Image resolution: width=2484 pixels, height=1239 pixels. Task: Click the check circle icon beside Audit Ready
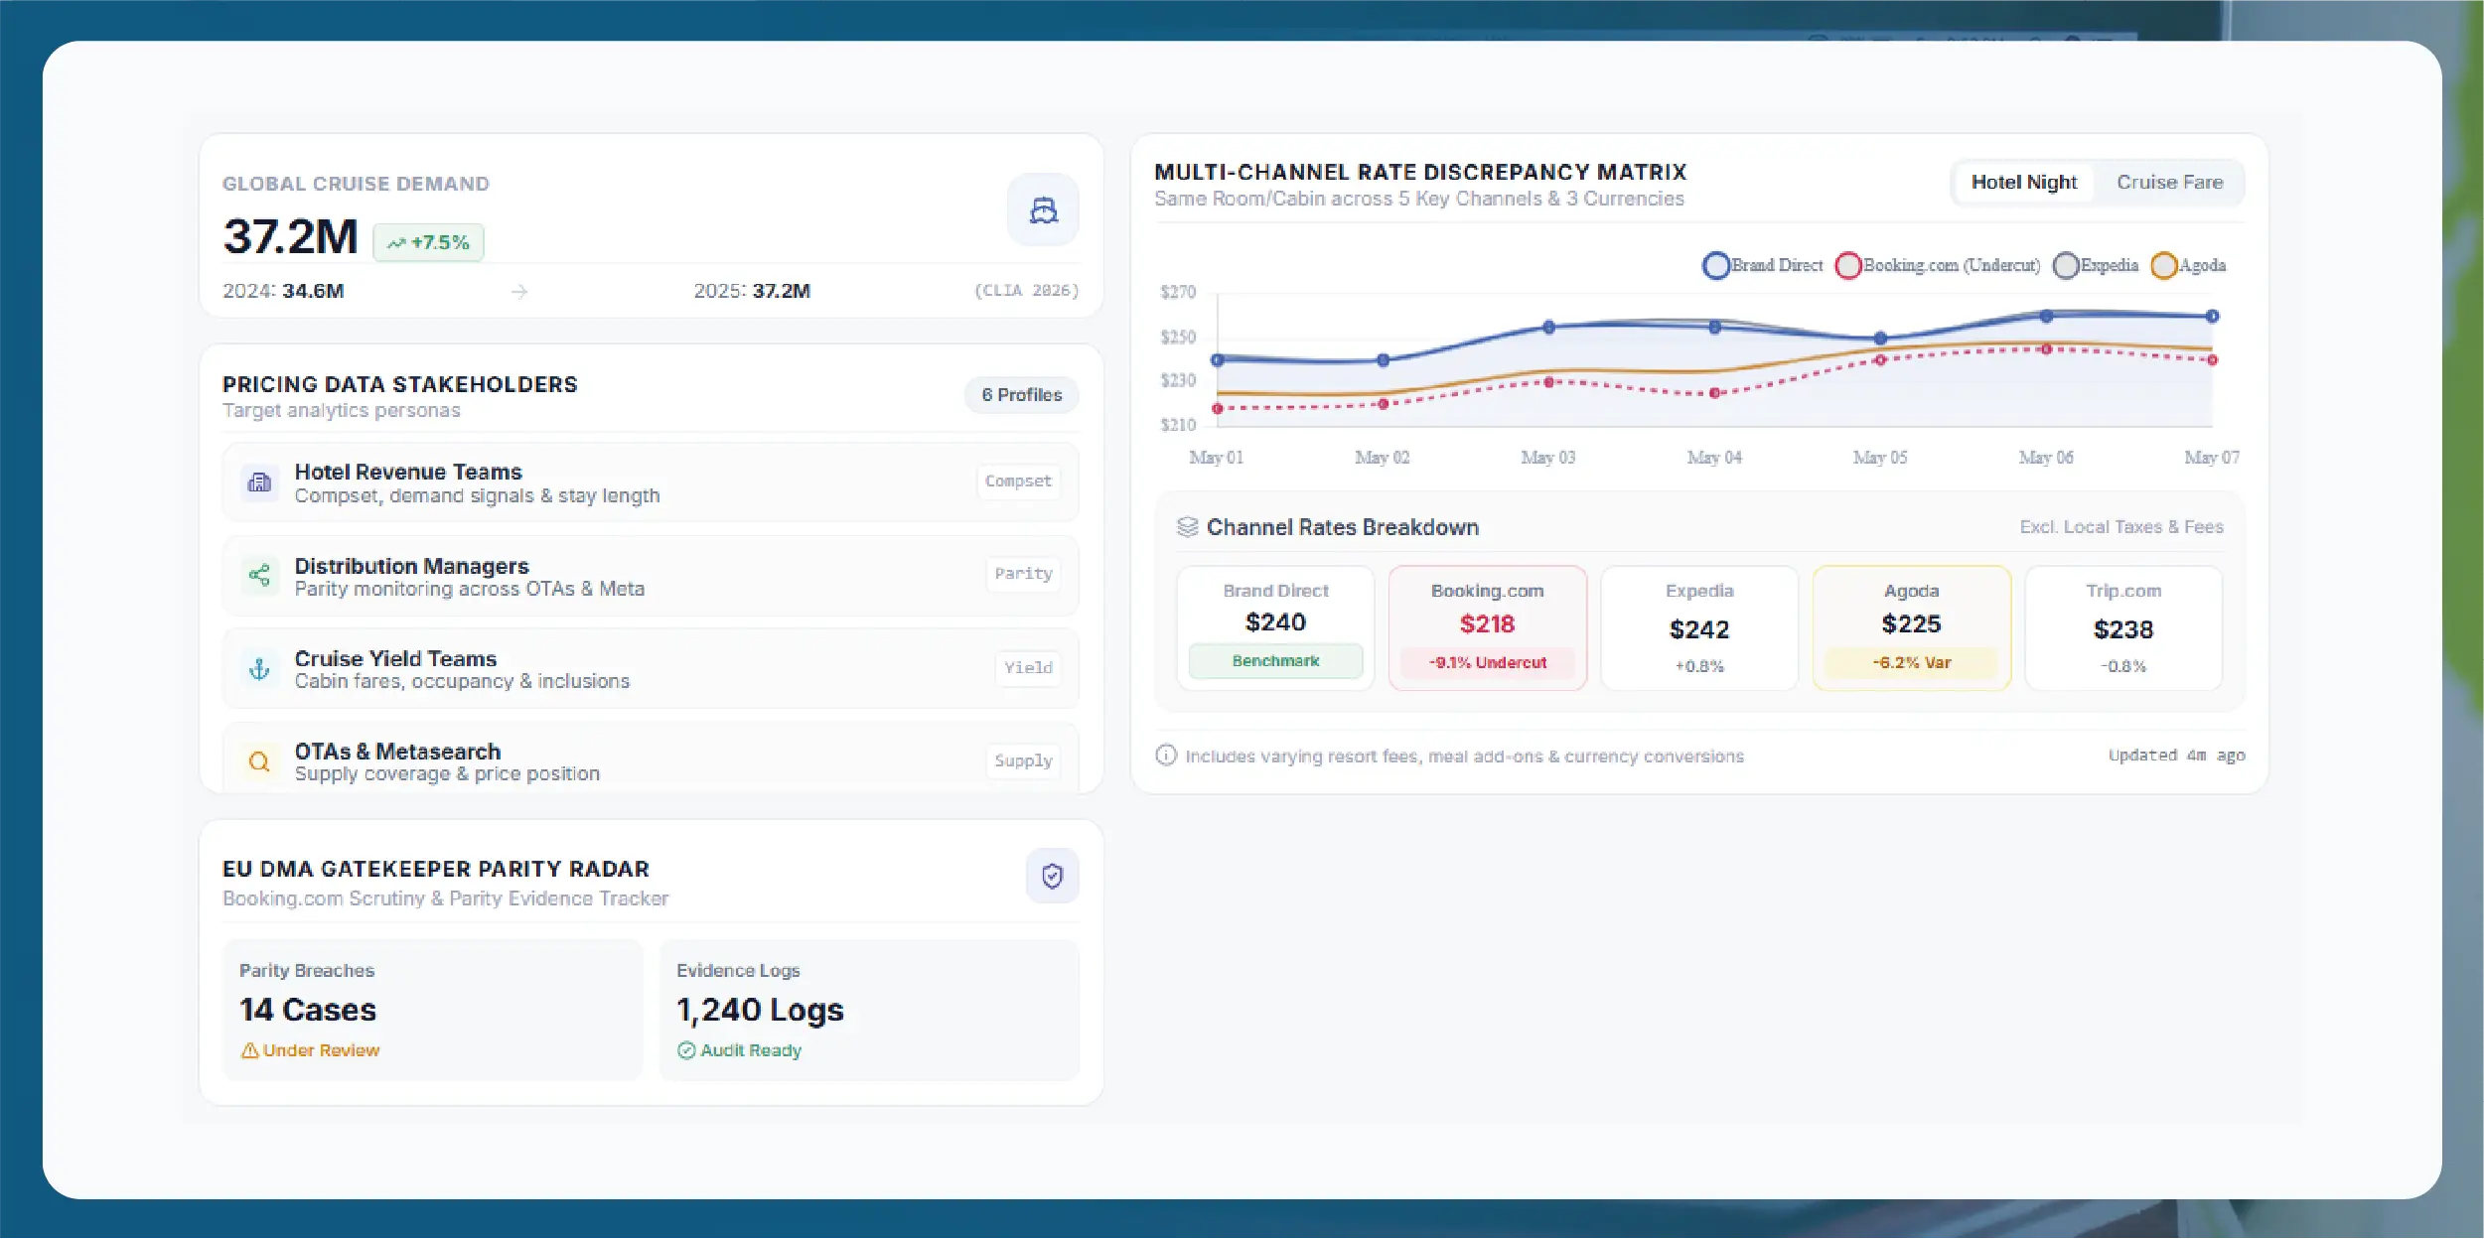point(686,1050)
